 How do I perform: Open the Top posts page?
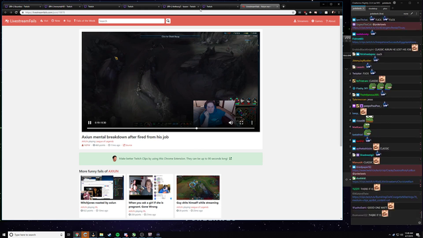click(x=67, y=20)
